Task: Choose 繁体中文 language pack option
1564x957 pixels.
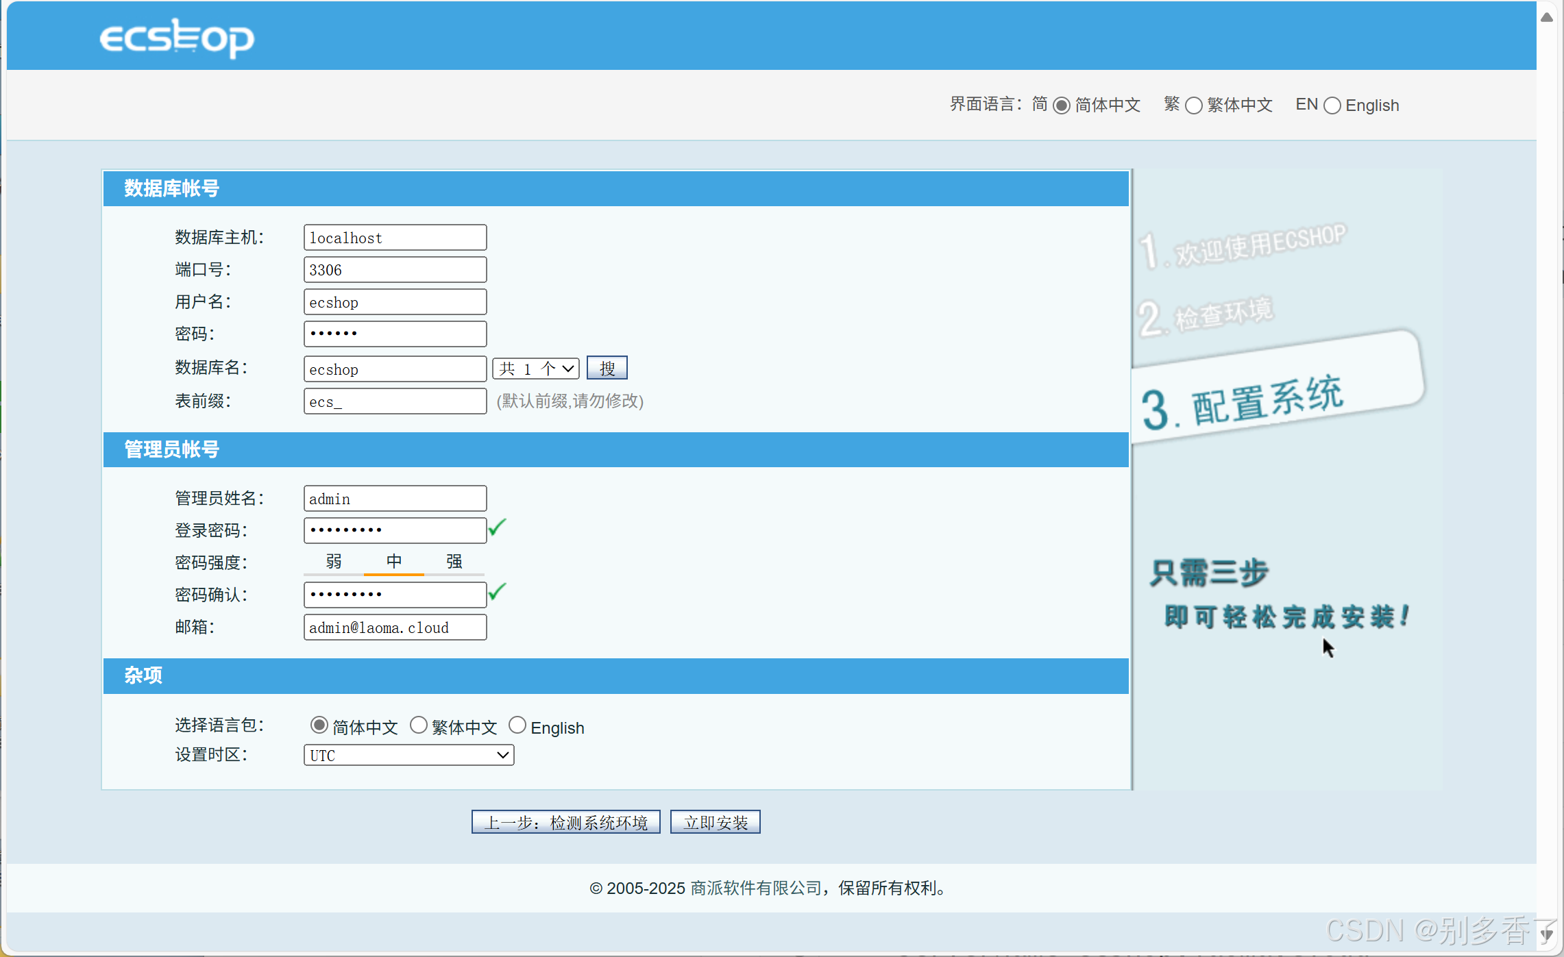Action: [x=418, y=725]
